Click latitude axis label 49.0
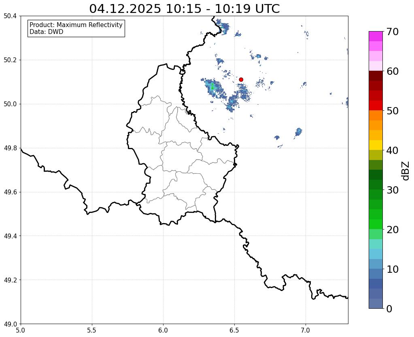Viewport: 414px width, 337px height. point(10,324)
